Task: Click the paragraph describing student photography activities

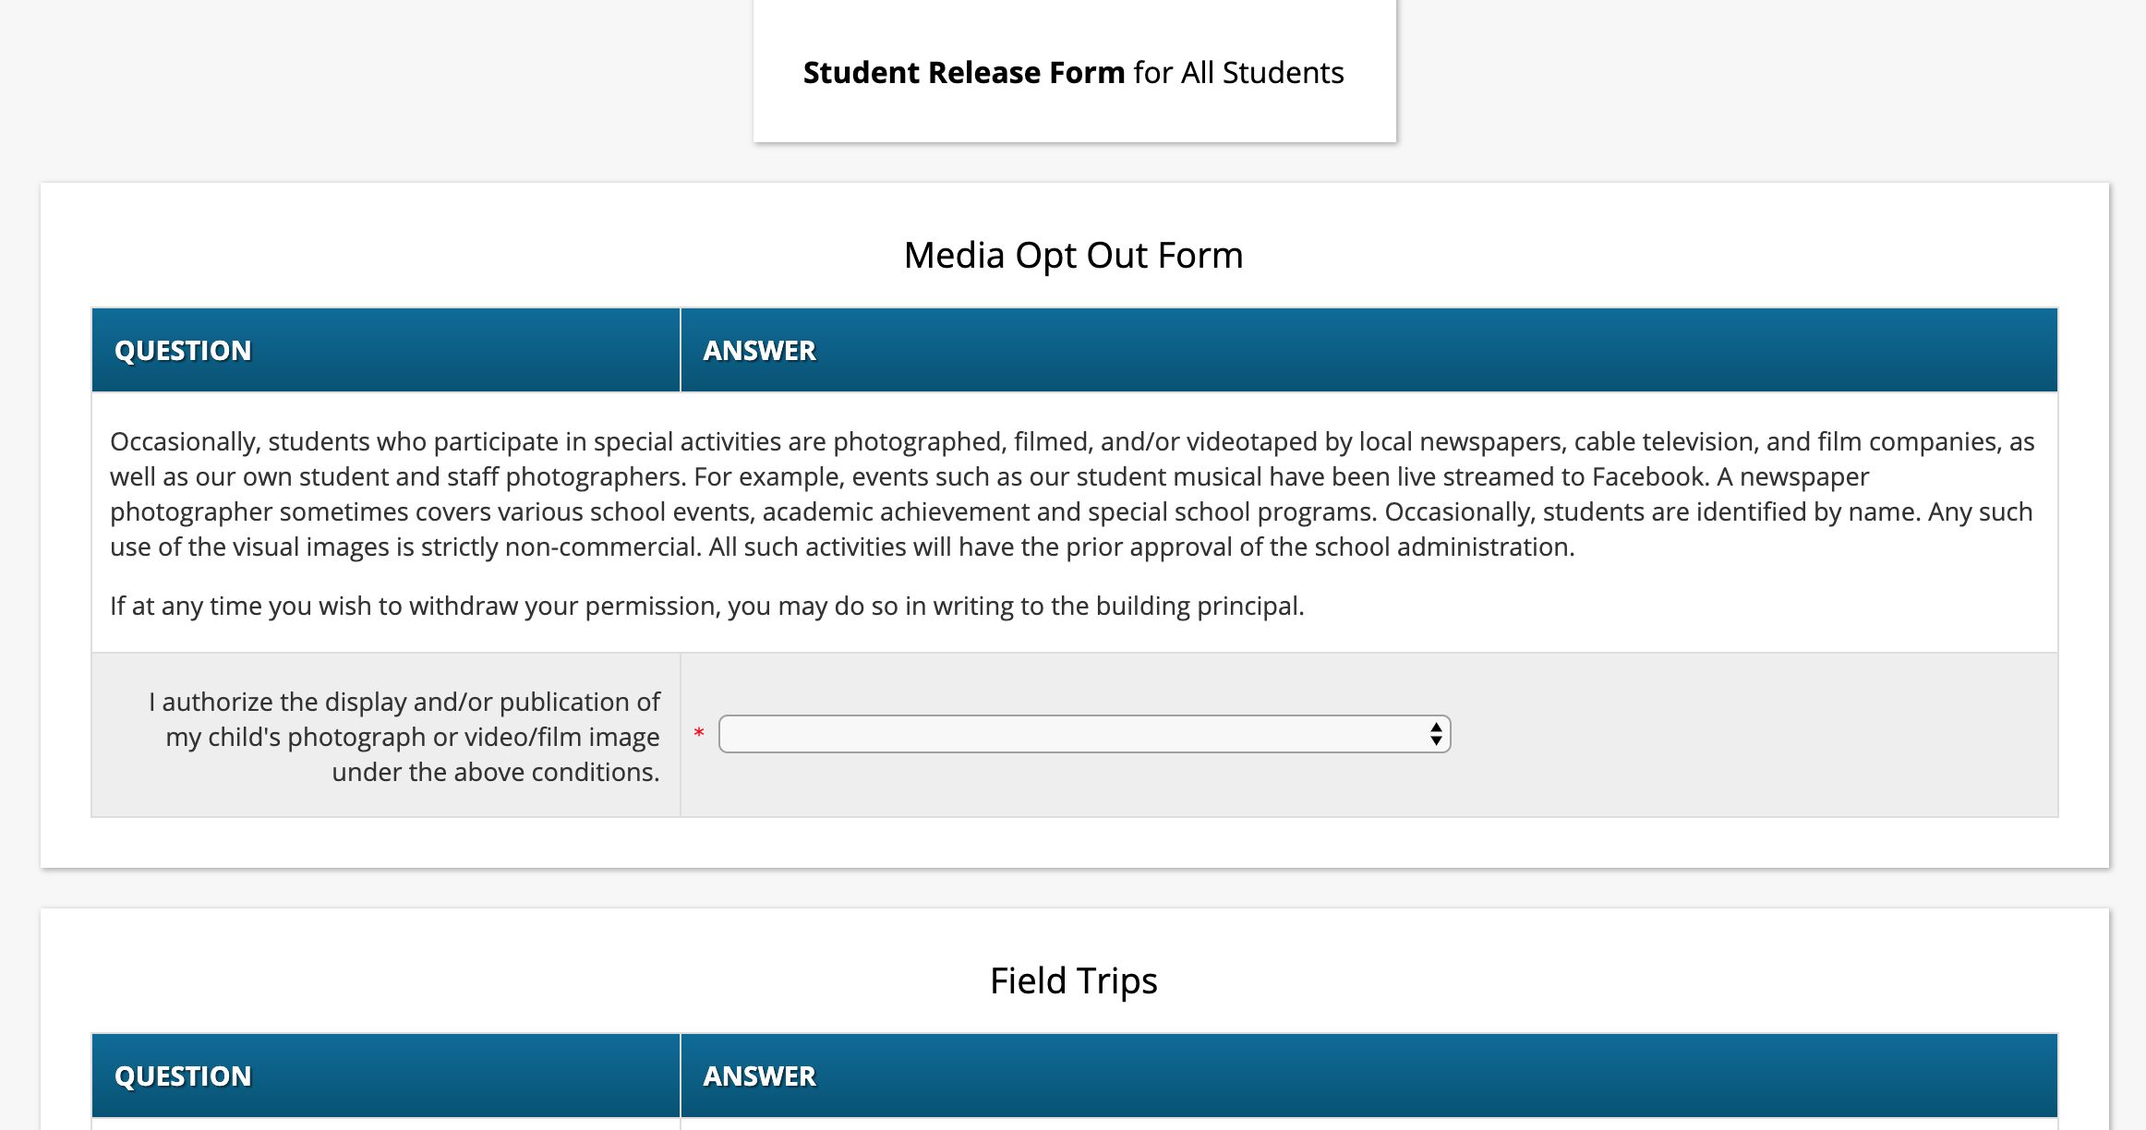Action: tap(1071, 494)
